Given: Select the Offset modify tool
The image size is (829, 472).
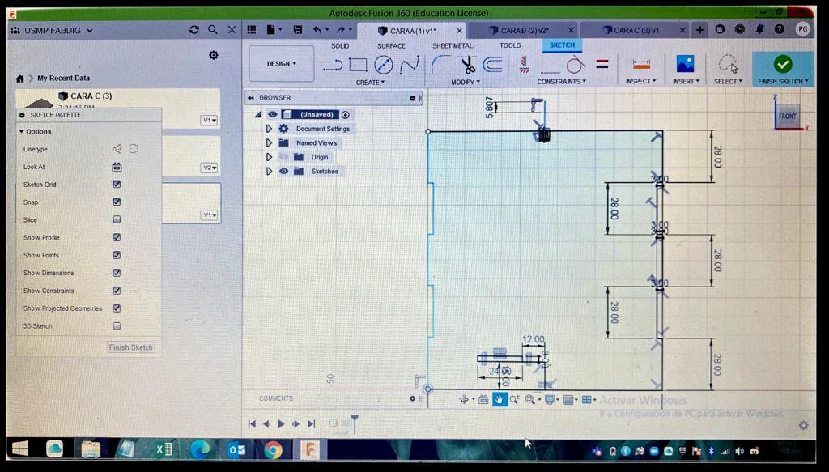Looking at the screenshot, I should (x=492, y=65).
